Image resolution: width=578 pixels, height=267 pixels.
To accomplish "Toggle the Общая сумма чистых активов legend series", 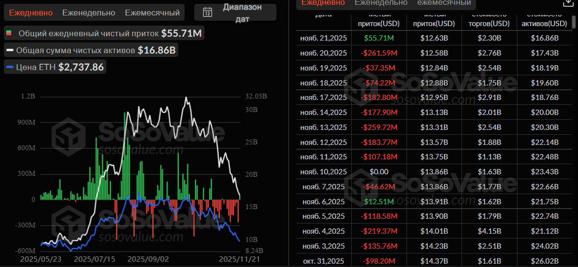I will (91, 50).
